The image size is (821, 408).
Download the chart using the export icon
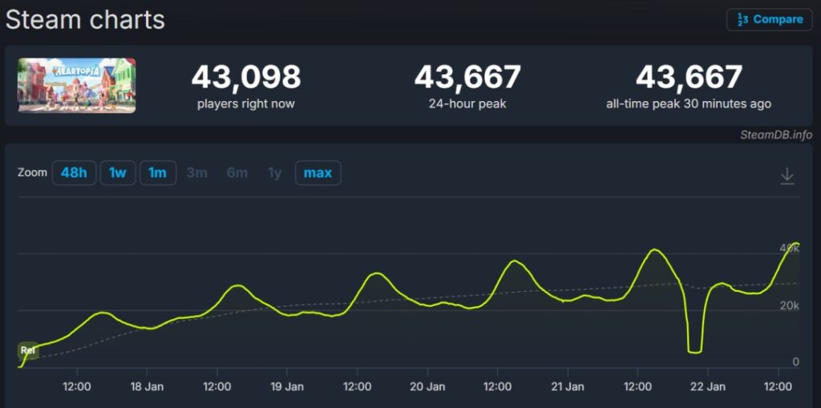tap(787, 176)
